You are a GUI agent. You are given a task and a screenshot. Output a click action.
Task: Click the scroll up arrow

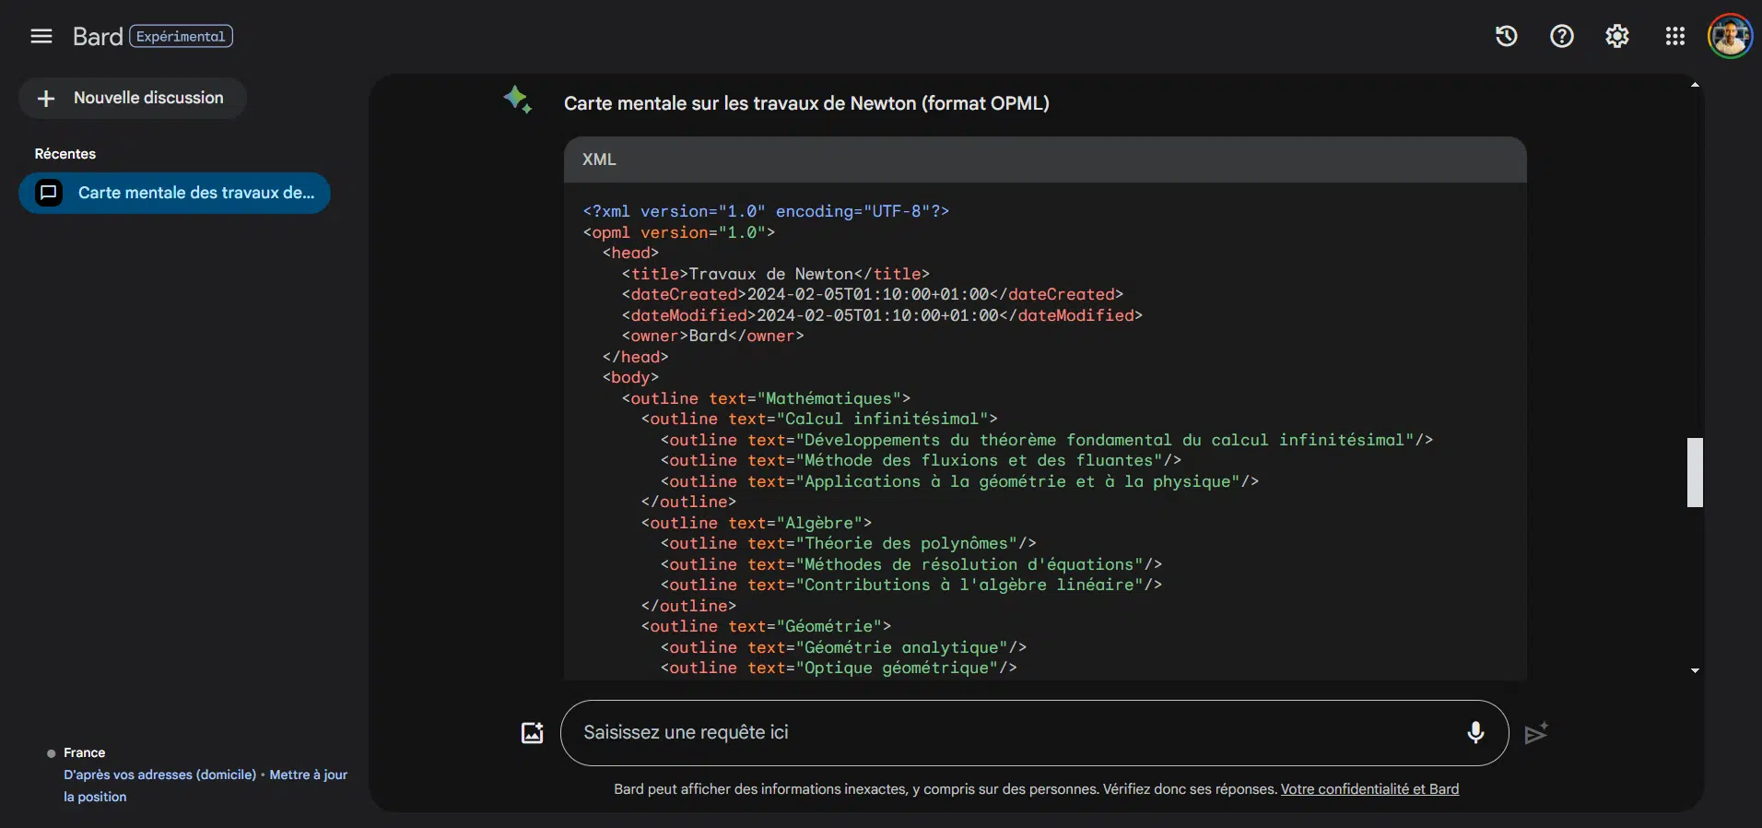click(1695, 85)
